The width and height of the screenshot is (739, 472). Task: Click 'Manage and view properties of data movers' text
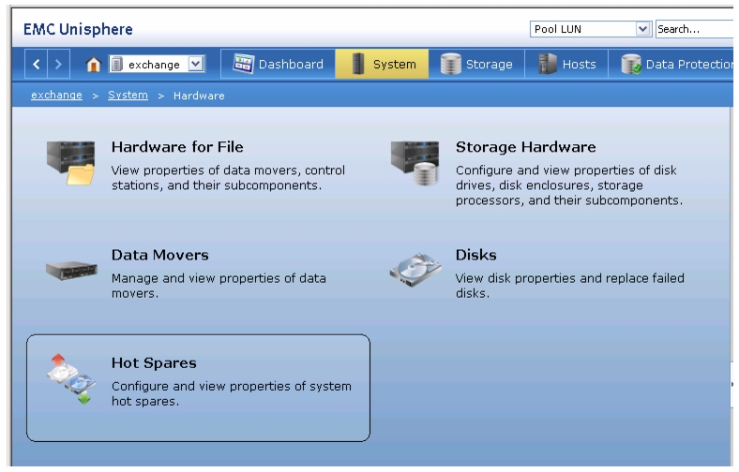[x=219, y=286]
